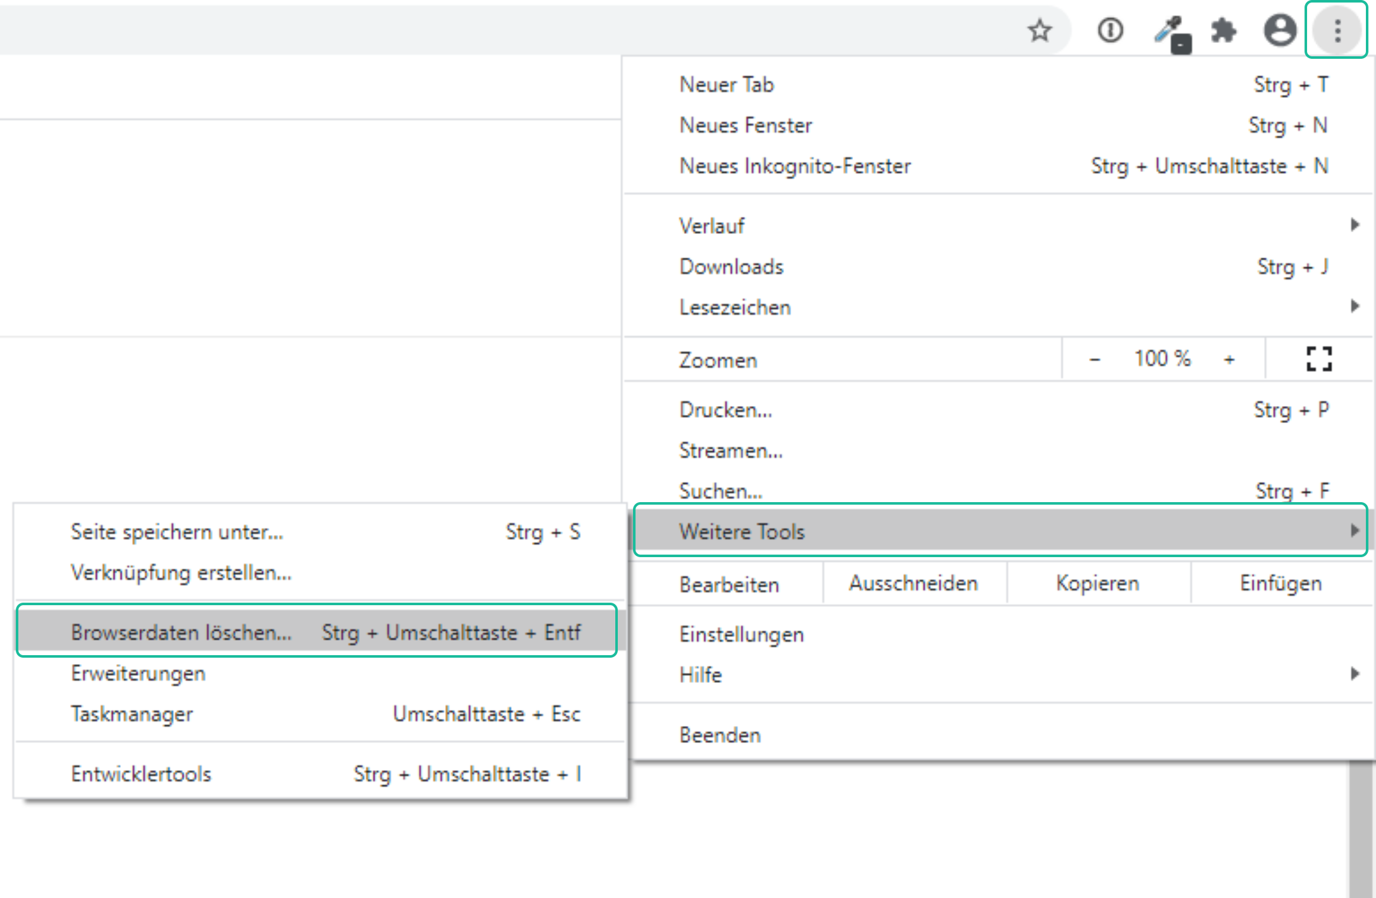Open the user profile avatar

(x=1280, y=30)
